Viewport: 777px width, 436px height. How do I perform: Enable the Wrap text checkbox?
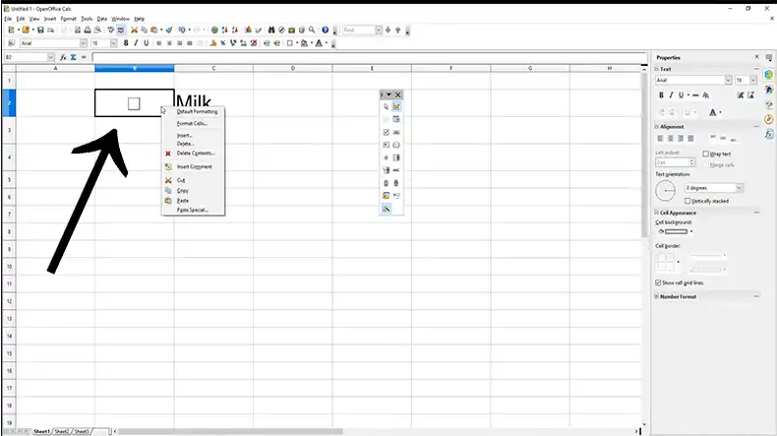[705, 154]
